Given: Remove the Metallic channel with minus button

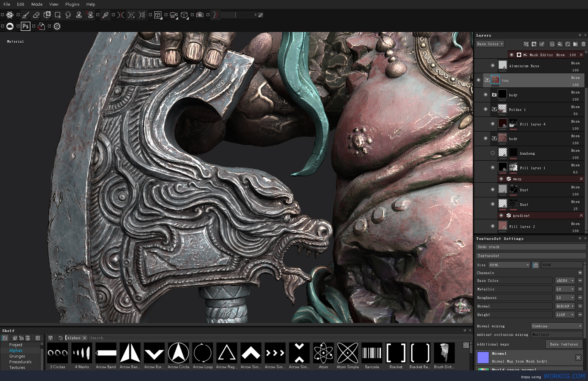Looking at the screenshot, I should (x=580, y=289).
